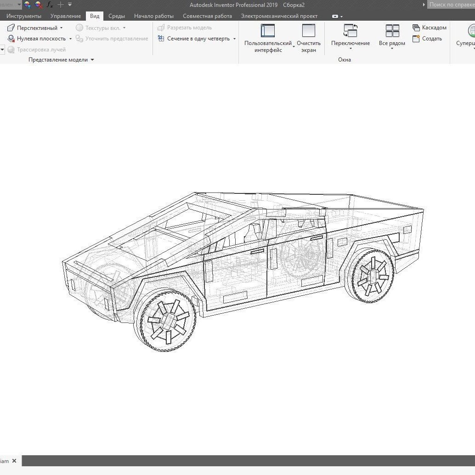Expand Текстуры вкл. dropdown arrow

coord(124,28)
